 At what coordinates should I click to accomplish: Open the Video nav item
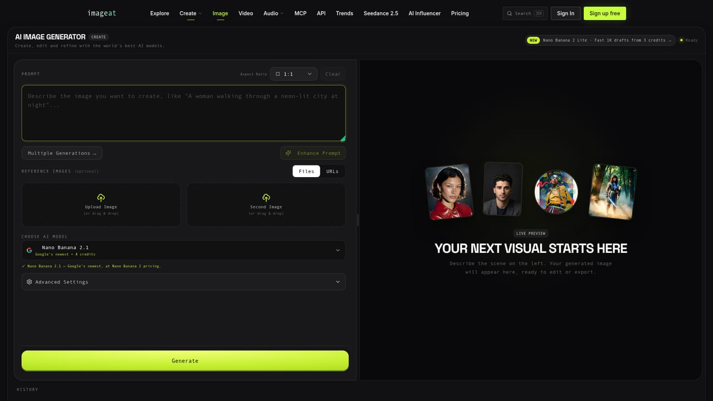click(246, 13)
